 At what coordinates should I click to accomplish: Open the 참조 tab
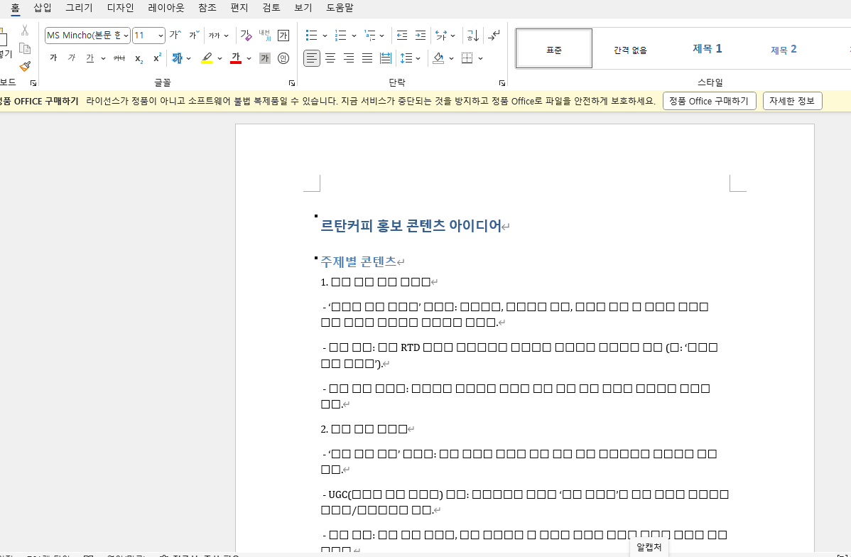[x=207, y=8]
